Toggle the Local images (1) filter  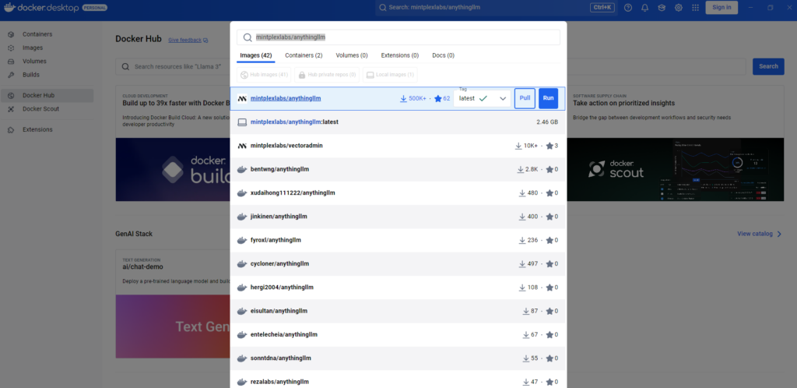click(390, 75)
